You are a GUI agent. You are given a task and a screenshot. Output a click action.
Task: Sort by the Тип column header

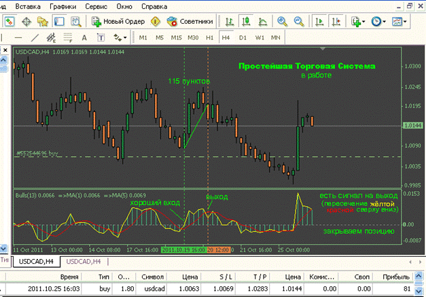(96, 277)
